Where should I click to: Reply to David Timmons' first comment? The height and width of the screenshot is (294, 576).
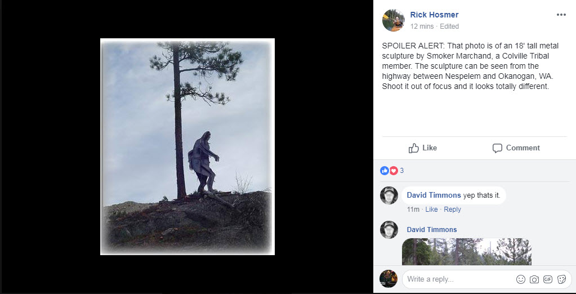tap(452, 210)
